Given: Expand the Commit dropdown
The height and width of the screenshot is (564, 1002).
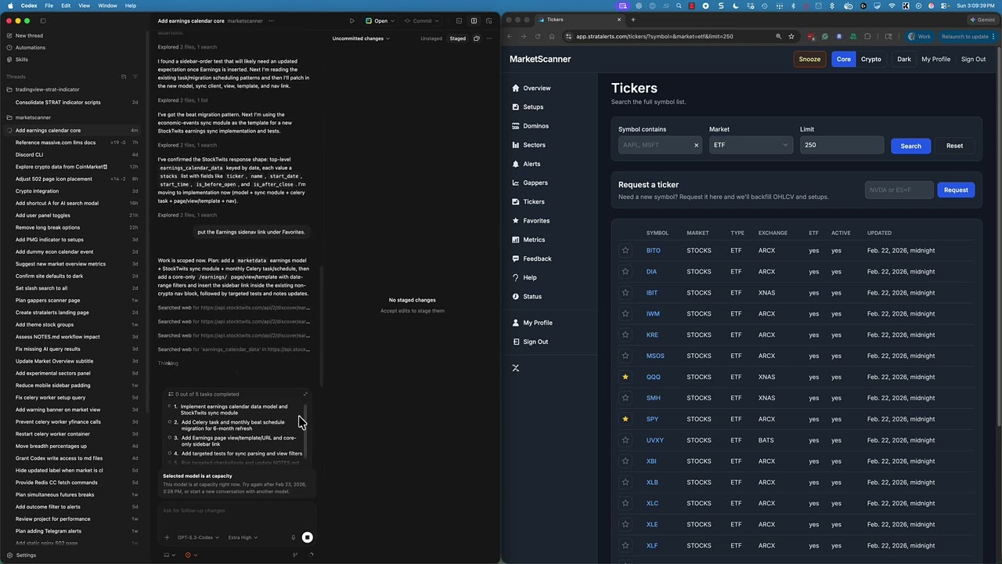Looking at the screenshot, I should click(x=437, y=21).
